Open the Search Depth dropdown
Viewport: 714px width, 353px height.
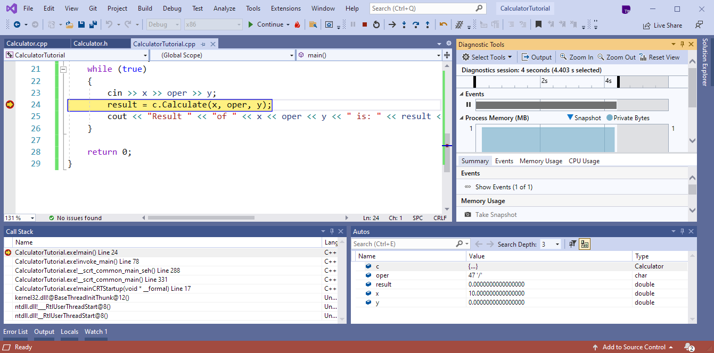coord(557,244)
